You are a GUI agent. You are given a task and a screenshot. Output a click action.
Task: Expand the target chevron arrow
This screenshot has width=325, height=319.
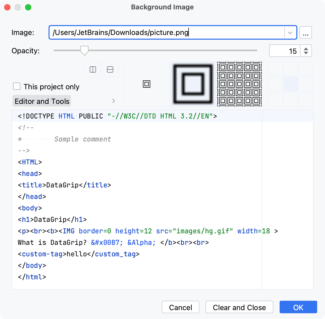click(113, 101)
